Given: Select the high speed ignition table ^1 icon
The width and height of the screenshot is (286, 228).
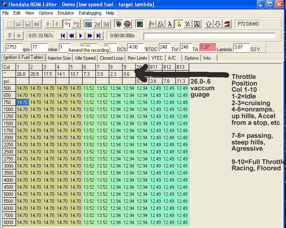Looking at the screenshot, I should coord(67,24).
